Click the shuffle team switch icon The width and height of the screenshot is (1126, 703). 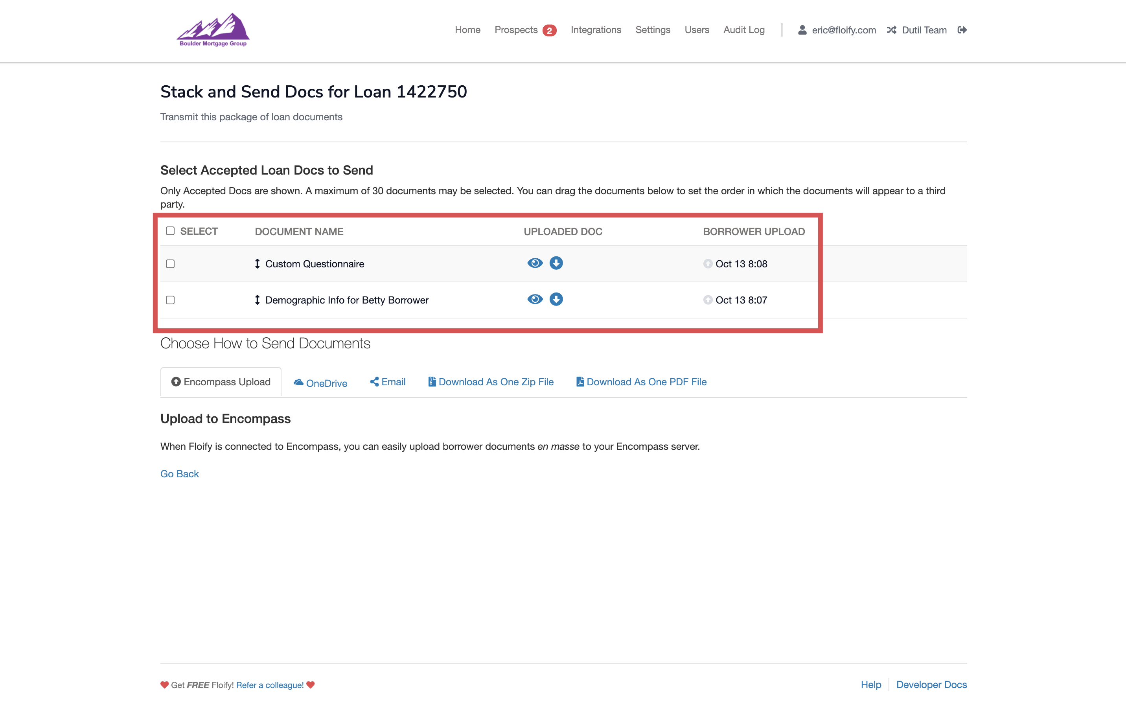coord(891,30)
